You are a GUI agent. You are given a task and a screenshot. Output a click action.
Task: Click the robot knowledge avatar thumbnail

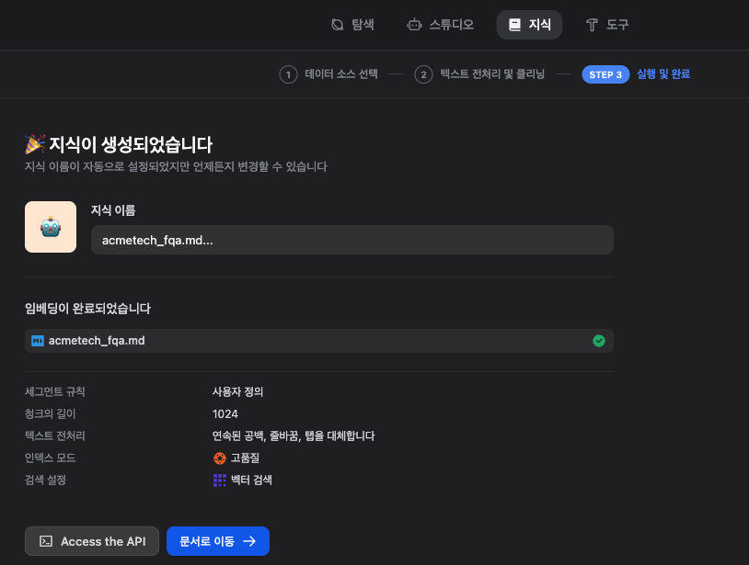pyautogui.click(x=51, y=227)
